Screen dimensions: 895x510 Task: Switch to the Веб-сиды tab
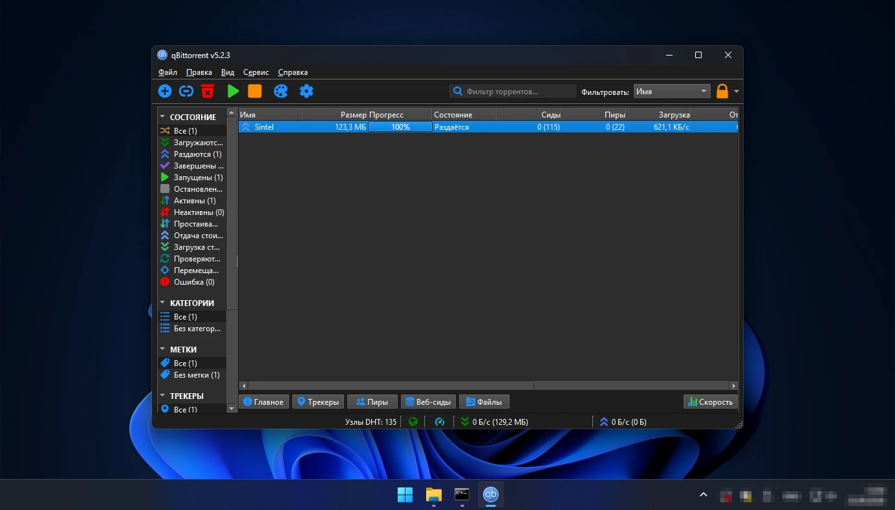click(427, 402)
